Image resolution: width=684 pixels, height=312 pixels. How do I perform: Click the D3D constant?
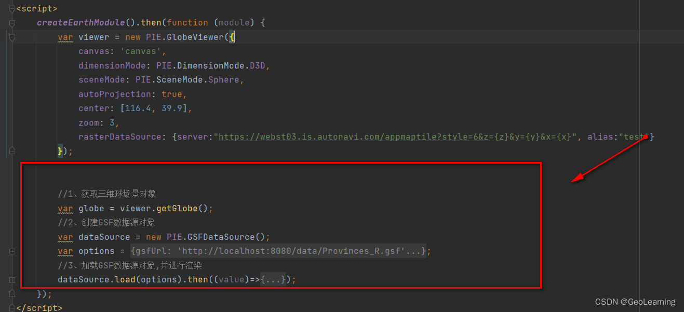coord(258,66)
